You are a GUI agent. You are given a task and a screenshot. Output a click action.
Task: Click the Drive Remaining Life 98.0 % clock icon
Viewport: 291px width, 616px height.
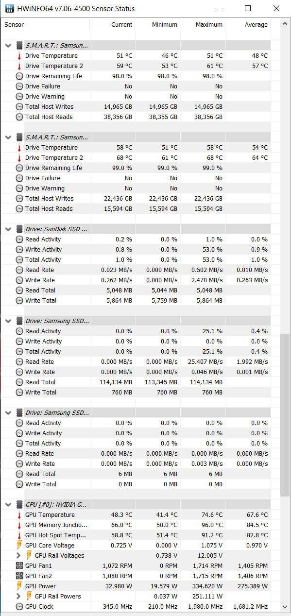pyautogui.click(x=19, y=76)
